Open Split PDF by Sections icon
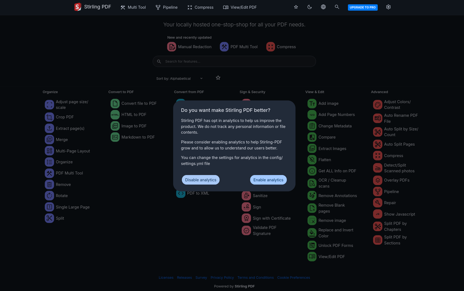This screenshot has height=291, width=464. click(378, 240)
